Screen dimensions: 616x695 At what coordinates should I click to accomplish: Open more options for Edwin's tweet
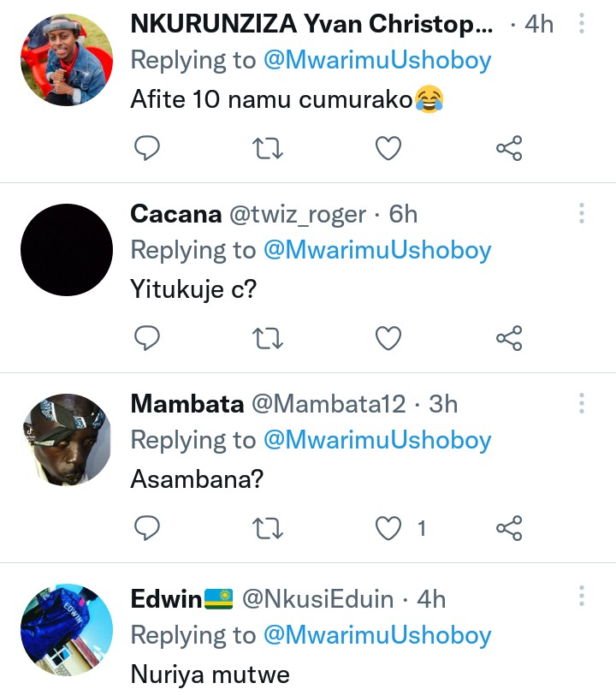582,597
